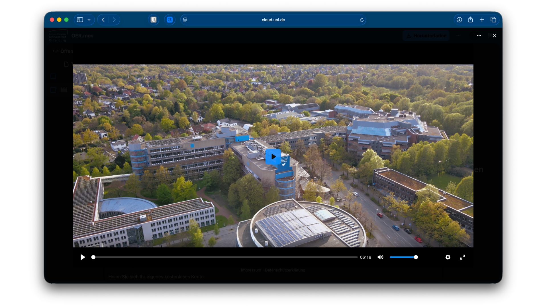The height and width of the screenshot is (307, 547).
Task: Click the cloud.uol.de address field
Action: pyautogui.click(x=273, y=20)
